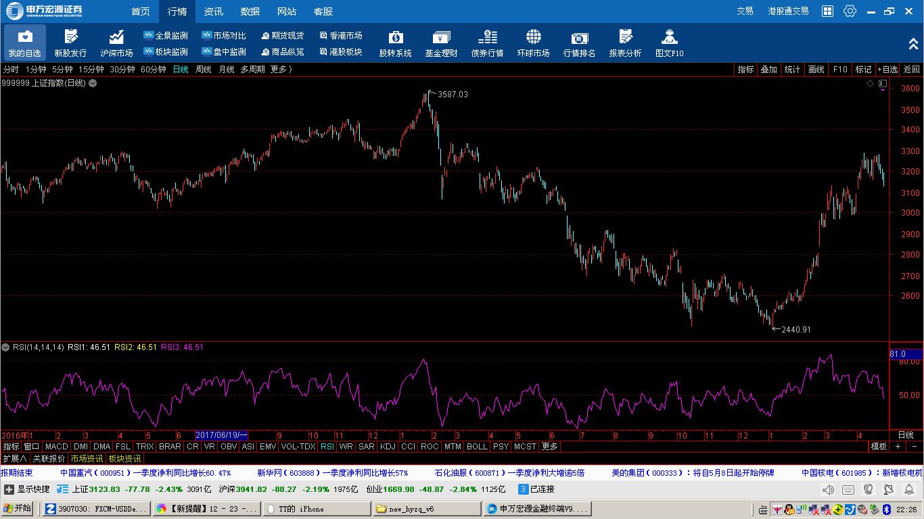
Task: Click the +自选 button
Action: [x=887, y=70]
